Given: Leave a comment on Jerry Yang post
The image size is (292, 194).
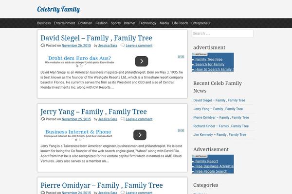Looking at the screenshot, I should pyautogui.click(x=139, y=119).
